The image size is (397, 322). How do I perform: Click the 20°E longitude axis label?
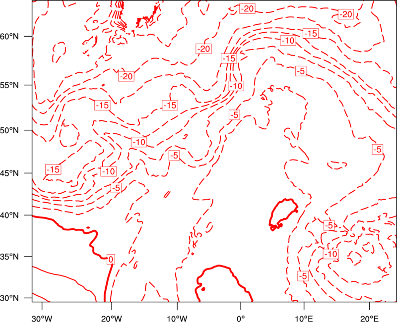tap(369, 318)
